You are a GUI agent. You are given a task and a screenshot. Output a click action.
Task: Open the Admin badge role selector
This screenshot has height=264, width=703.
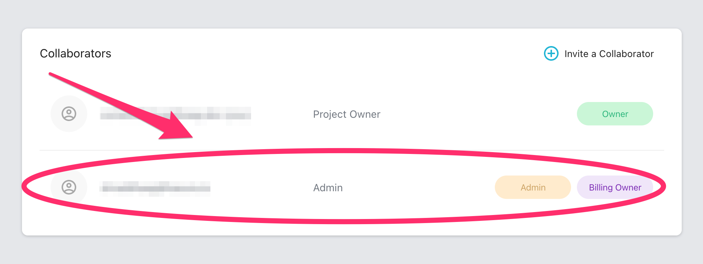[x=533, y=187]
